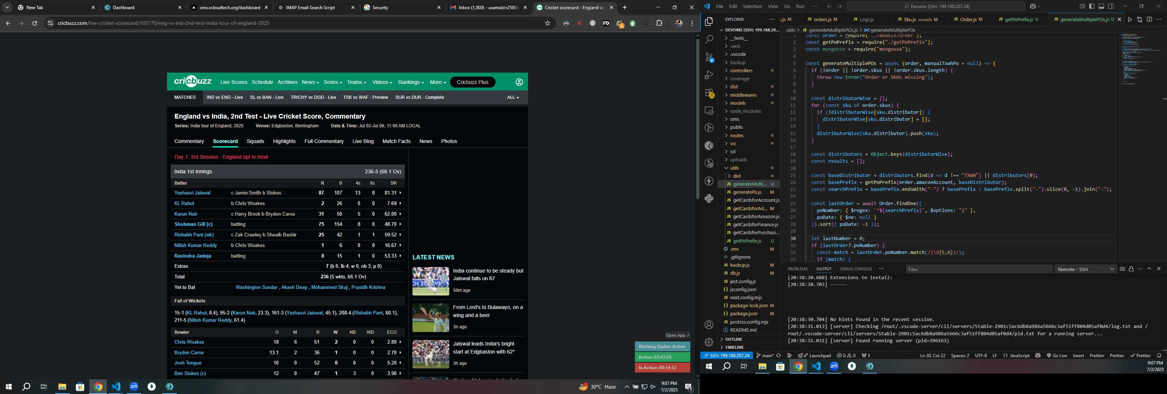This screenshot has width=1167, height=394.
Task: Open the Extensions view in VS Code
Action: 709,93
